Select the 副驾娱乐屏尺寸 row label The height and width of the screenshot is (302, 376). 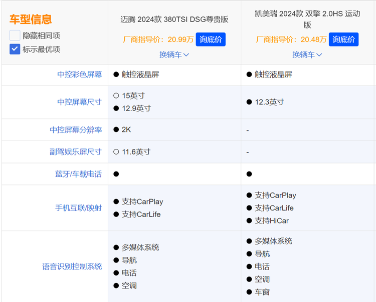tap(76, 151)
